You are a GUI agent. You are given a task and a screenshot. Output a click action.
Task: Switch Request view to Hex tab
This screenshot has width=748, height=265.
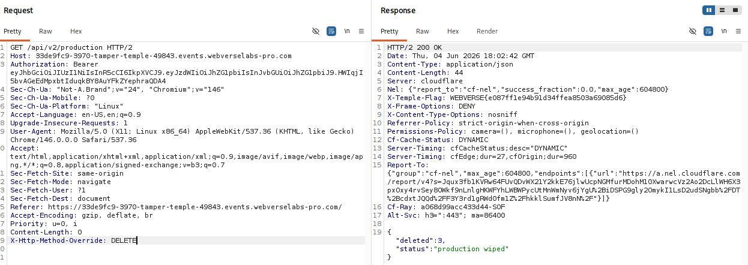click(76, 31)
